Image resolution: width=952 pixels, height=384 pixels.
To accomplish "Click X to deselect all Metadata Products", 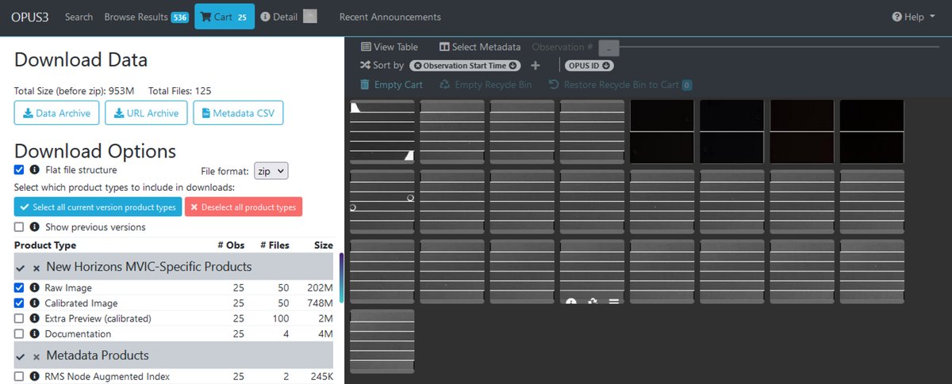I will point(36,357).
